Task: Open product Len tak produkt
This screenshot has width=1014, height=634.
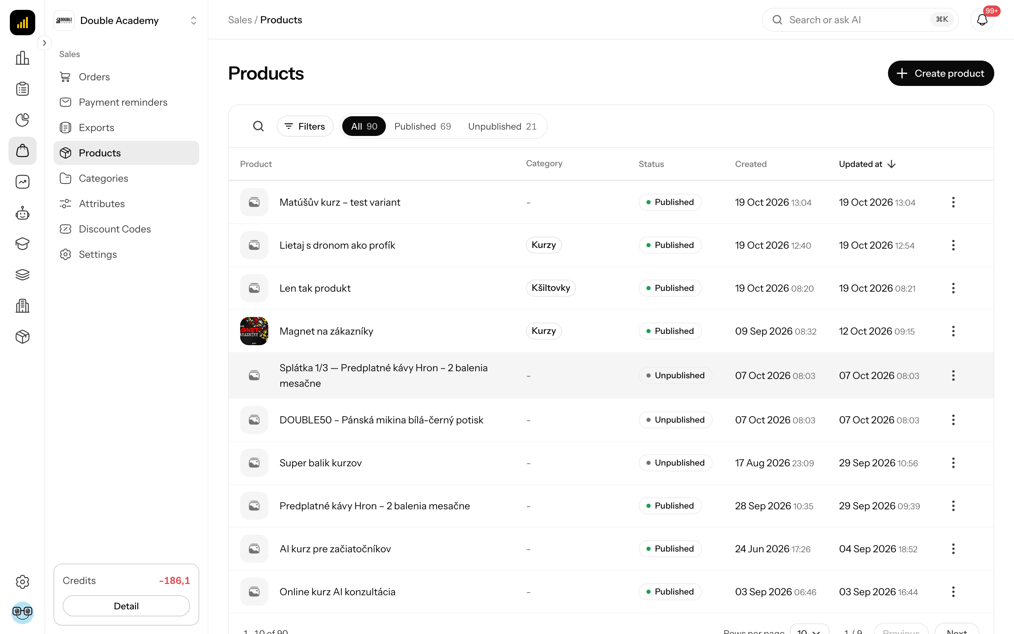Action: point(315,288)
